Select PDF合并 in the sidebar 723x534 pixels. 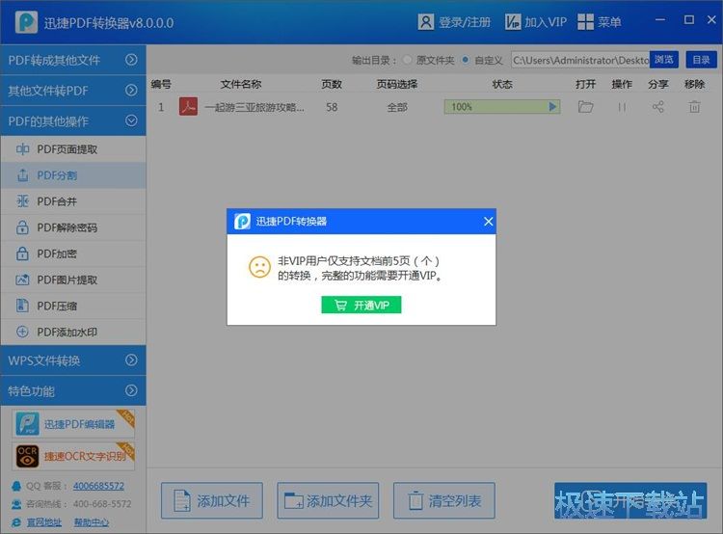pyautogui.click(x=73, y=201)
